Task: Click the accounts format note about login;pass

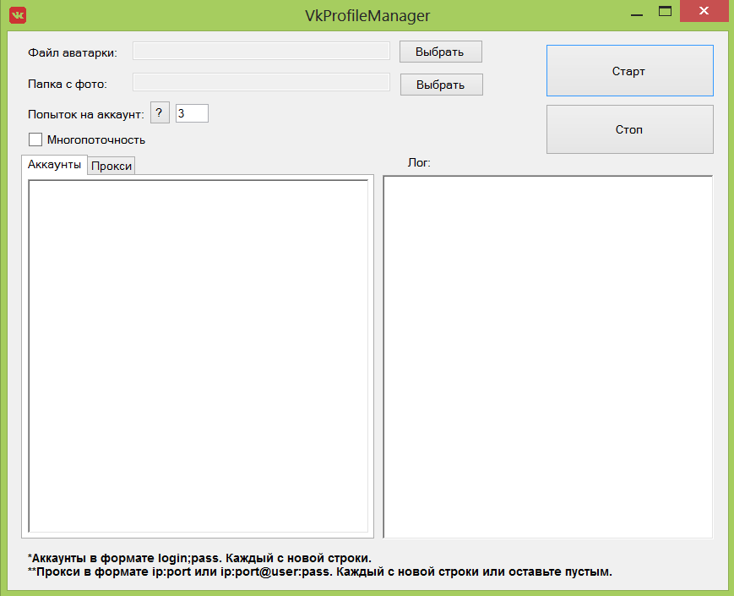Action: tap(200, 558)
